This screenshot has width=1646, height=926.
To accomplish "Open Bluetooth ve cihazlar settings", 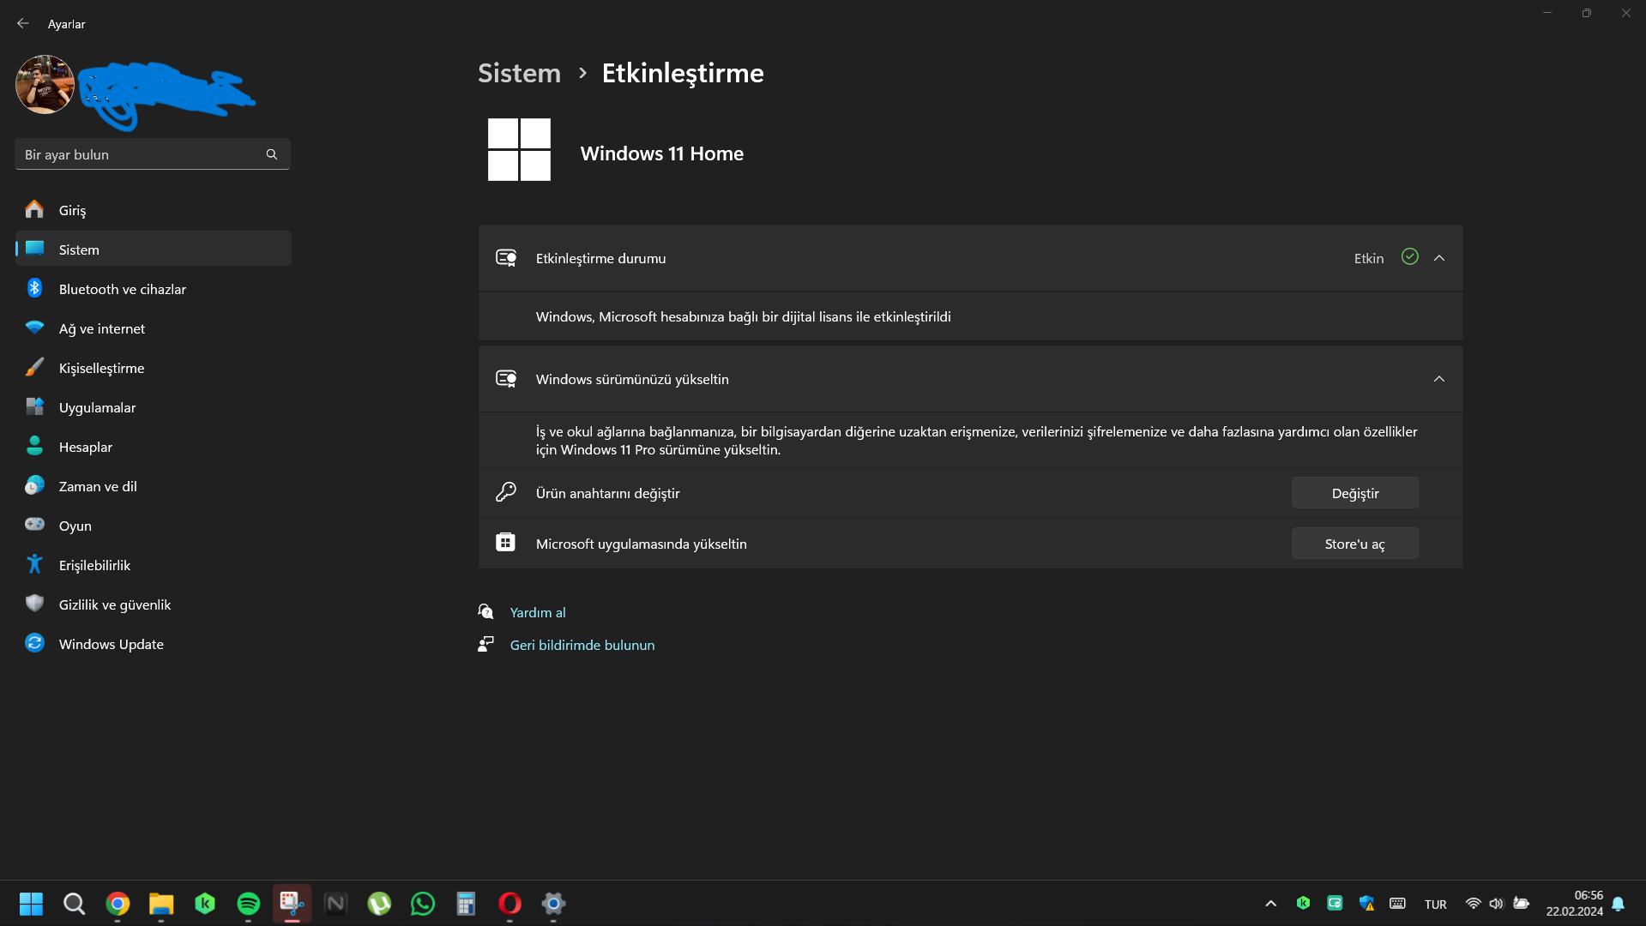I will [x=154, y=289].
